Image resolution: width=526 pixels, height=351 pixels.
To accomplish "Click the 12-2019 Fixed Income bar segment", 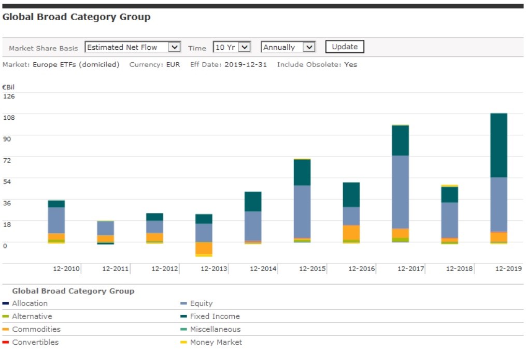I will click(x=499, y=145).
